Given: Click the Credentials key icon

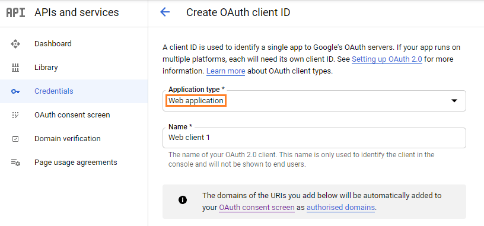Looking at the screenshot, I should (x=15, y=91).
